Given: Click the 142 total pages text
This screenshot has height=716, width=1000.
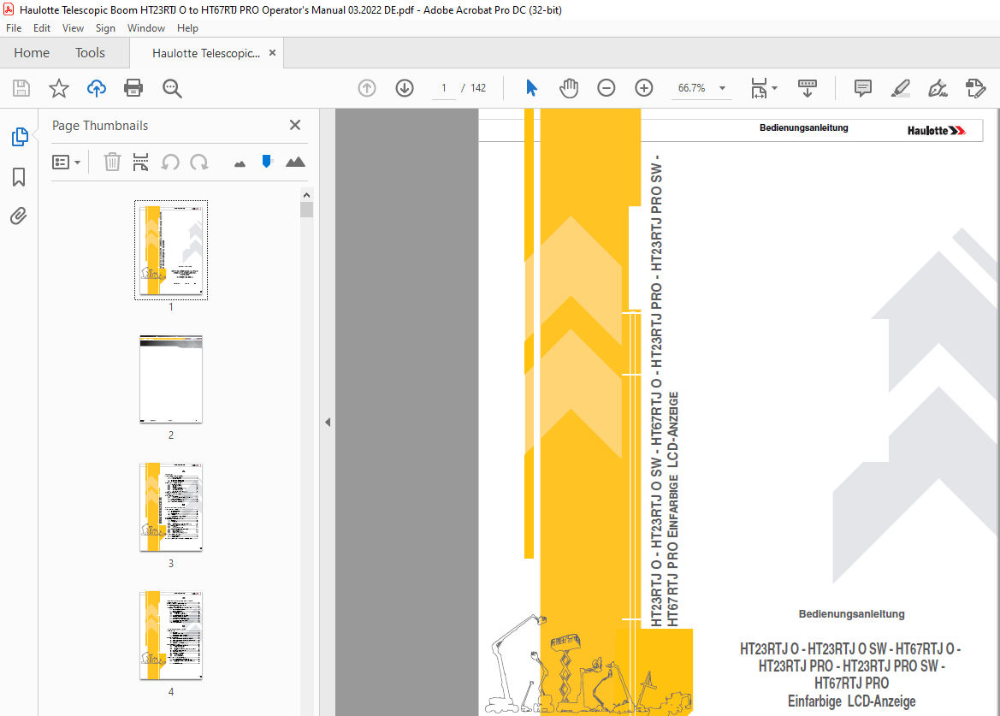Looking at the screenshot, I should pos(478,88).
